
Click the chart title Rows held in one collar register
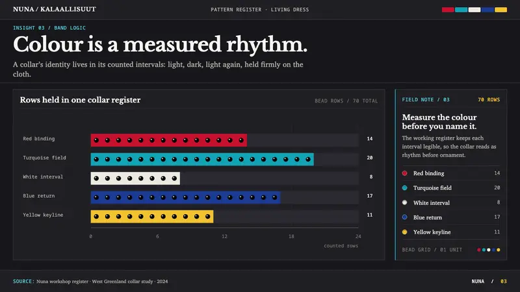coord(80,100)
